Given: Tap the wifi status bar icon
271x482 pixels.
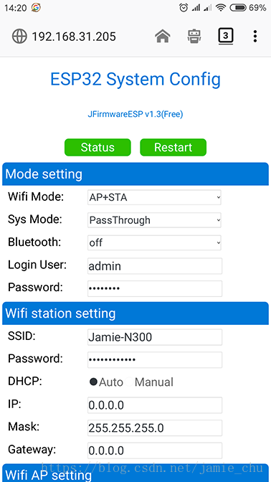Looking at the screenshot, I should 221,8.
